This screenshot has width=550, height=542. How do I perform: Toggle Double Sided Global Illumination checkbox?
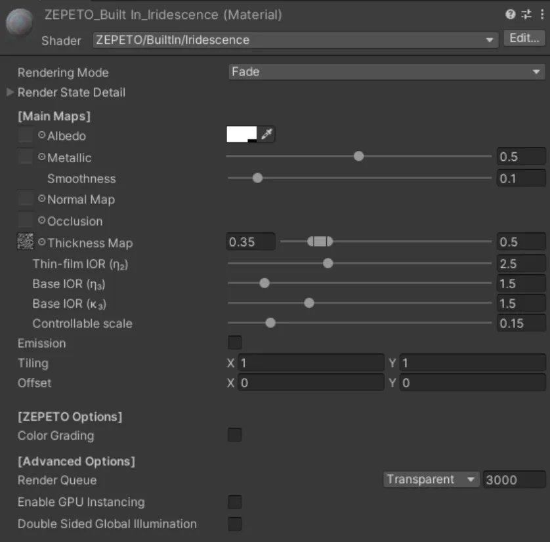235,524
